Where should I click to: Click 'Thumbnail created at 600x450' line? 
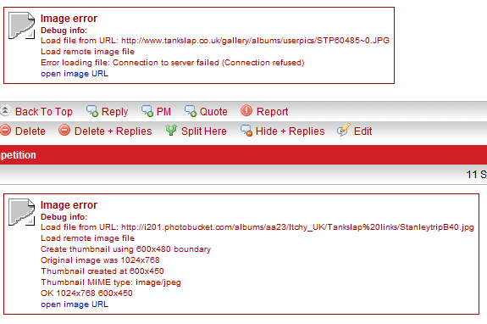102,271
